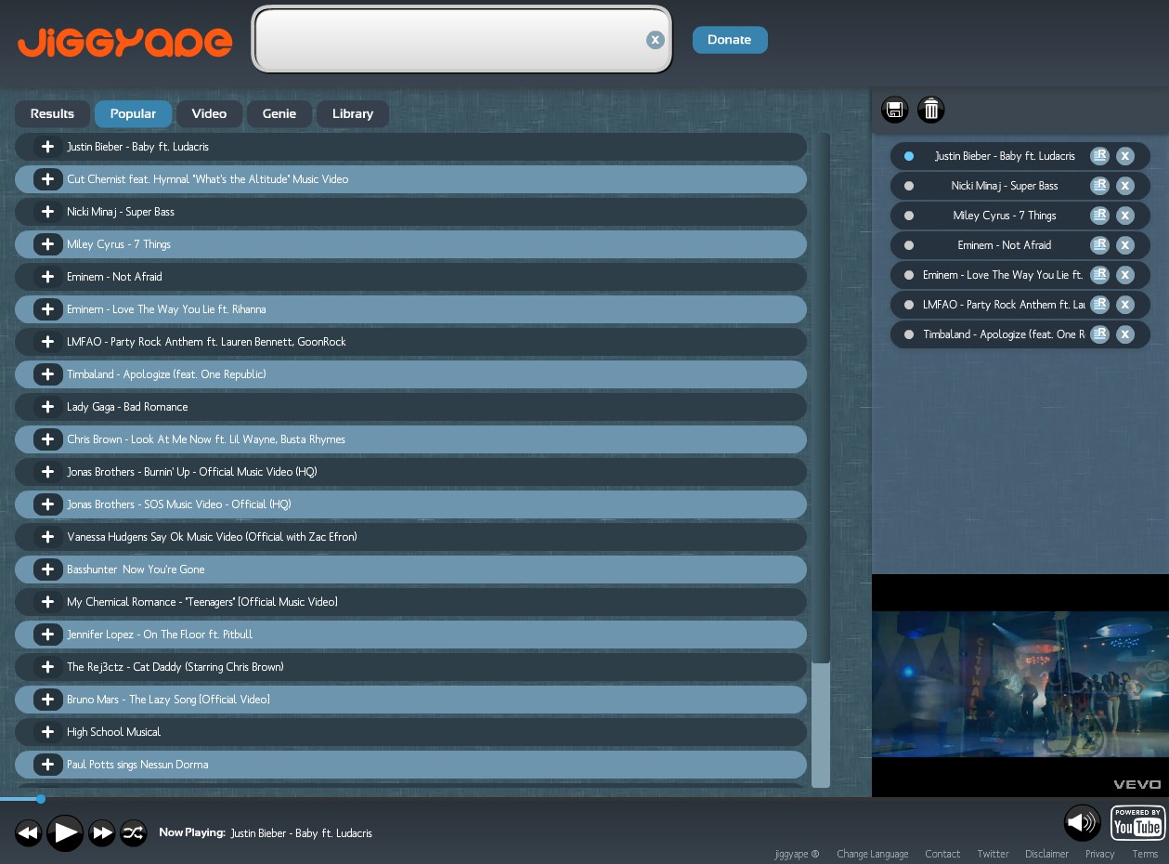Image resolution: width=1169 pixels, height=864 pixels.
Task: Switch to the Popular tab
Action: 133,113
